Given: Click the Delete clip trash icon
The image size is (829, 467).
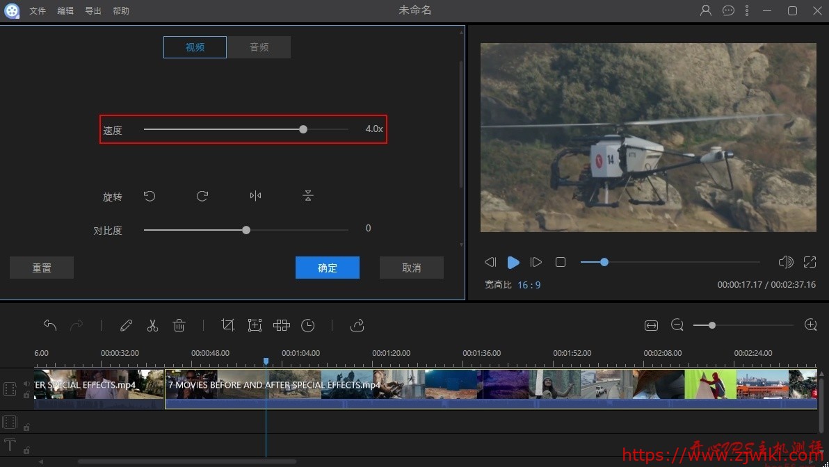Looking at the screenshot, I should [x=179, y=325].
